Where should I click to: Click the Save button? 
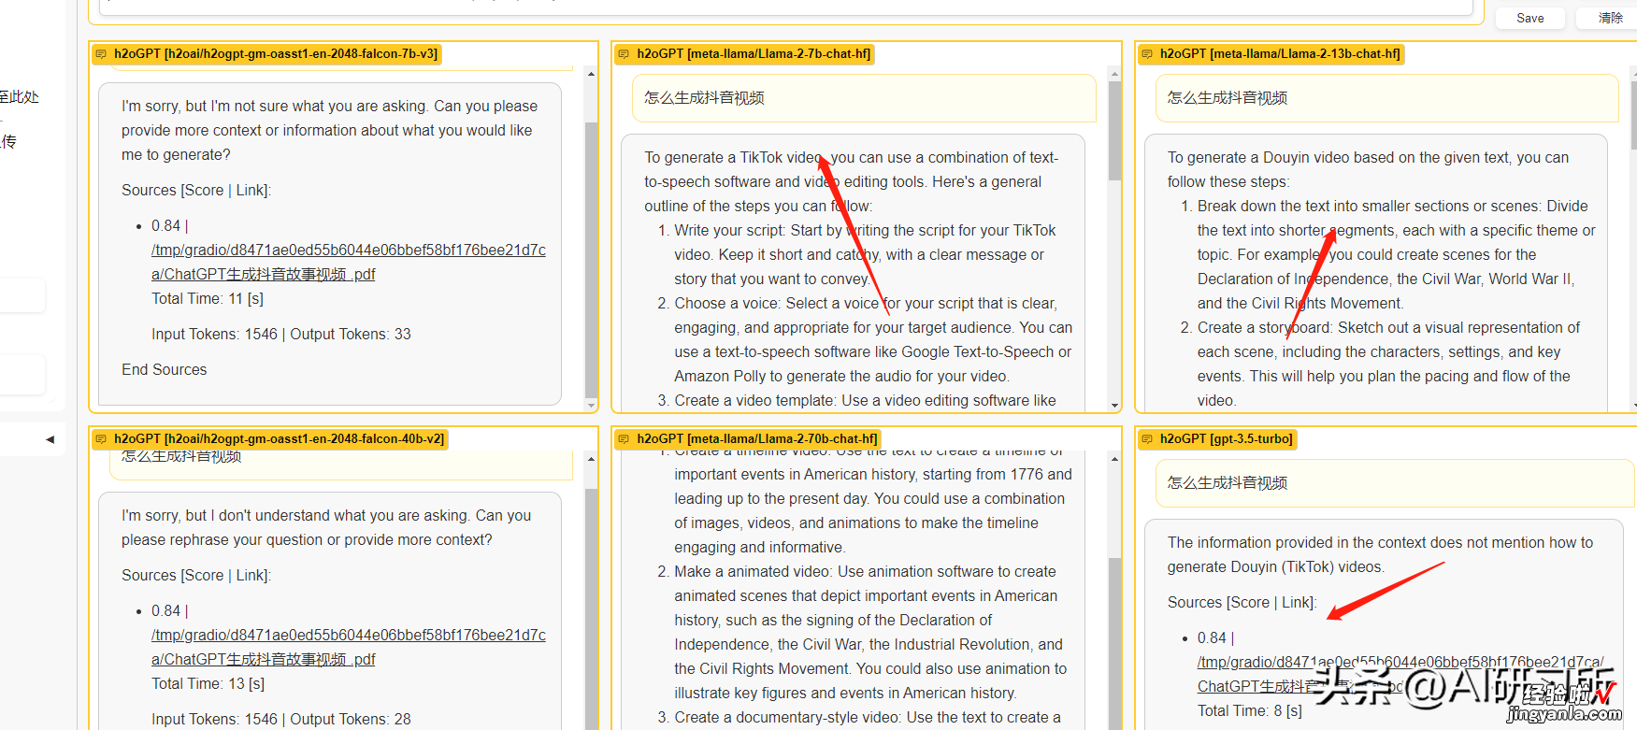(x=1529, y=18)
